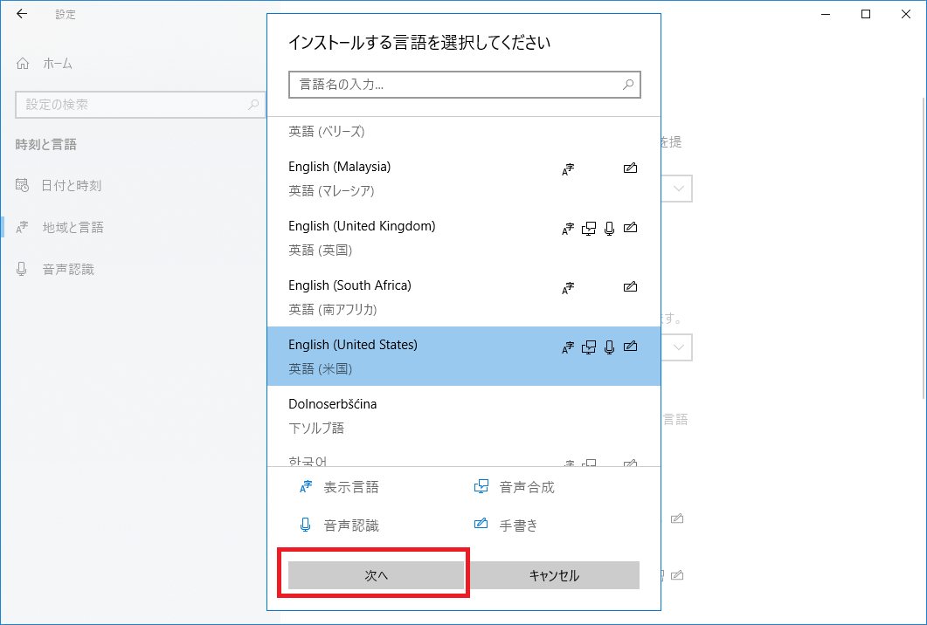927x625 pixels.
Task: Click the Settings window vertical scrollbar
Action: [x=924, y=248]
